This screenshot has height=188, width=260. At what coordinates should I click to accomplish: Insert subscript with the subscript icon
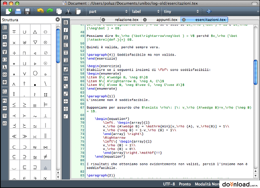click(x=66, y=86)
